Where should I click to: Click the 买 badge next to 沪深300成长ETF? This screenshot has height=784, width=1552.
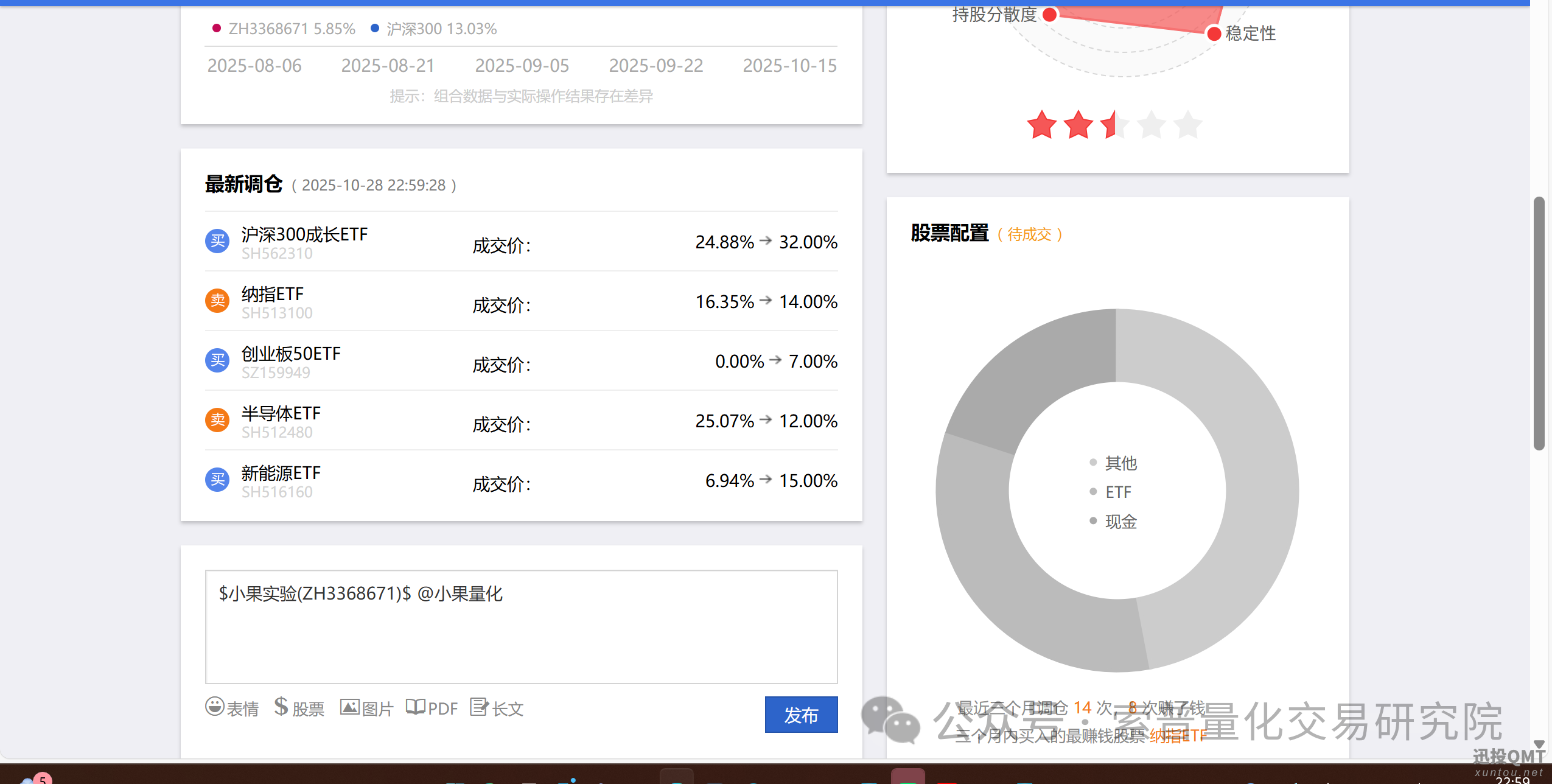click(x=217, y=241)
